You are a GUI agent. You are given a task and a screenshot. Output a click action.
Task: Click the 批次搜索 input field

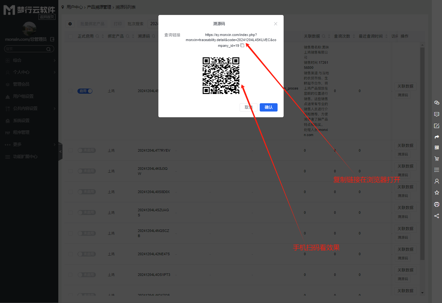154,24
